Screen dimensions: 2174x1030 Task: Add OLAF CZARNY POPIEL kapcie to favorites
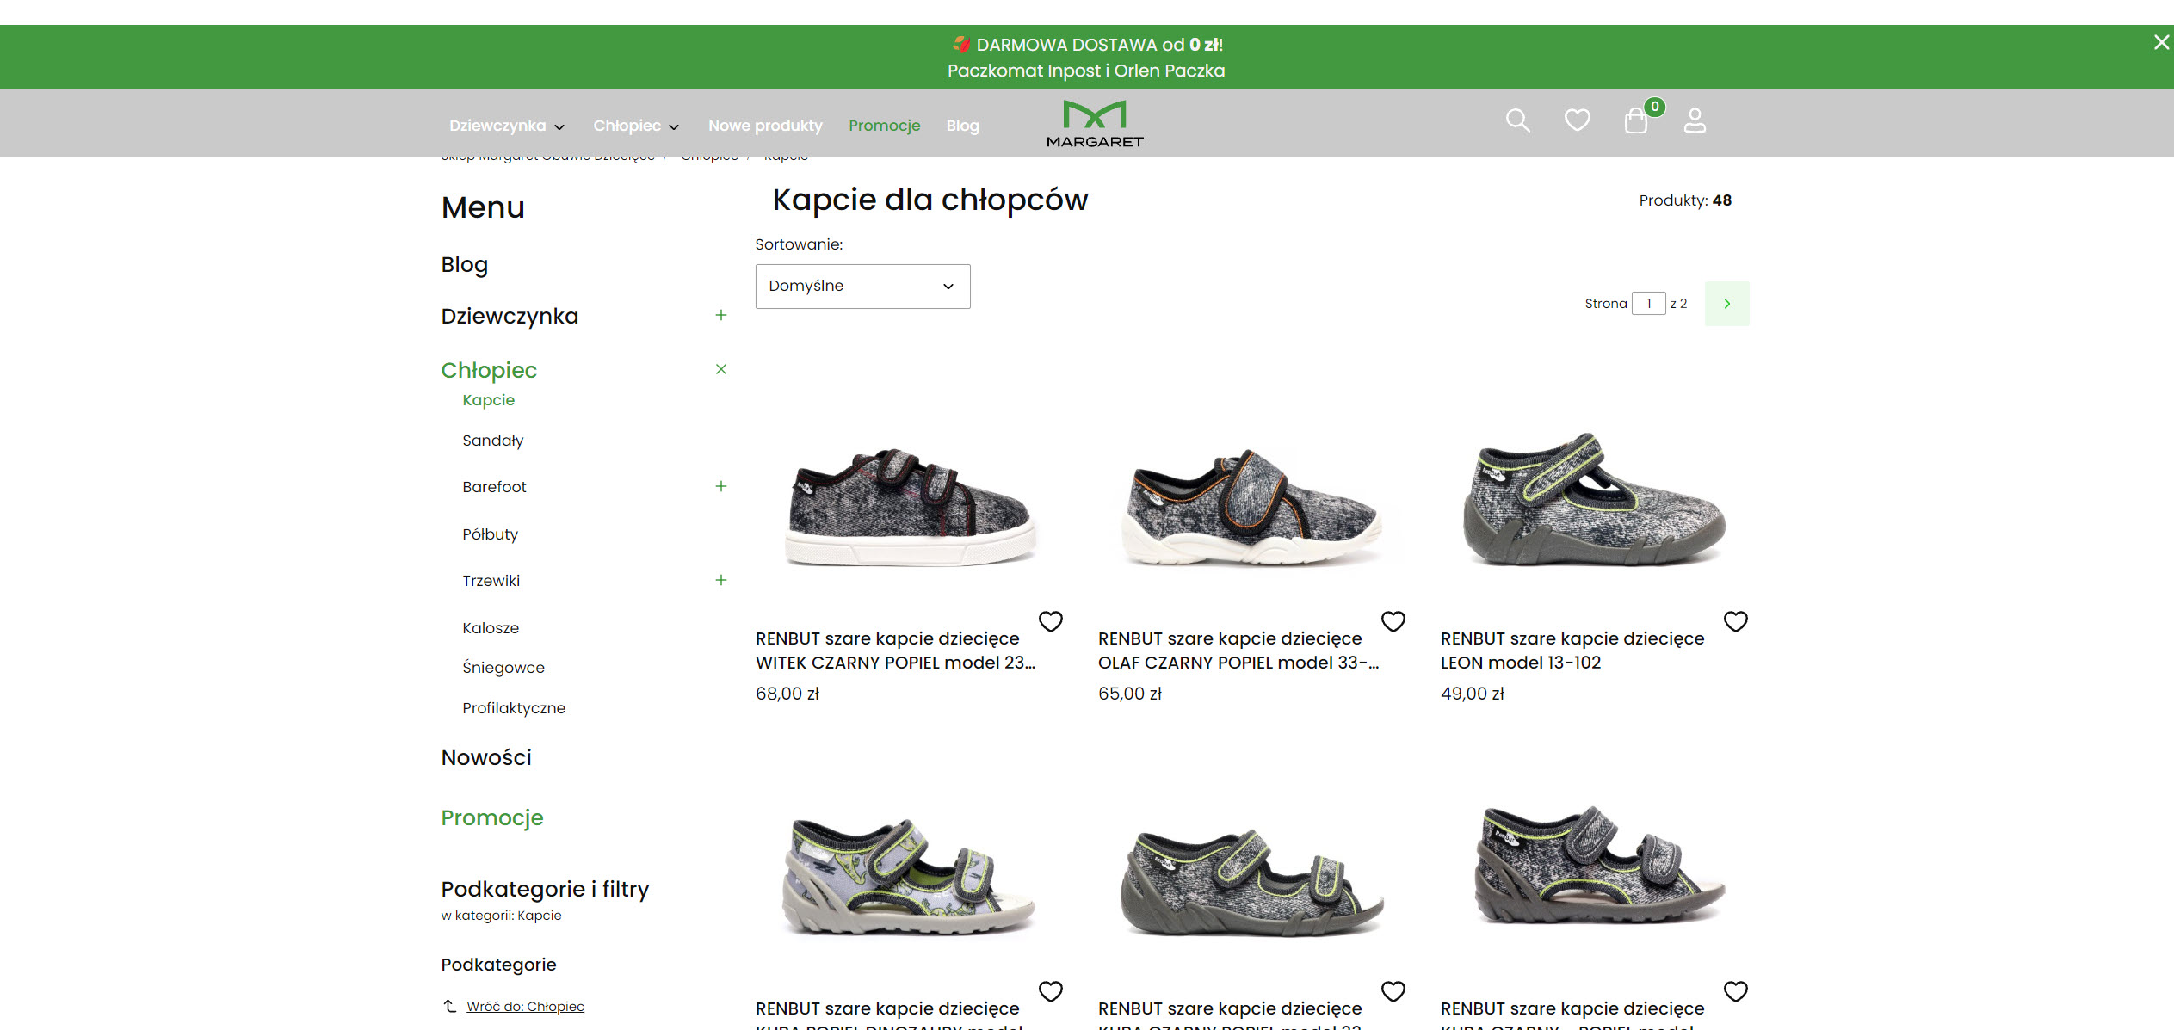pyautogui.click(x=1393, y=620)
